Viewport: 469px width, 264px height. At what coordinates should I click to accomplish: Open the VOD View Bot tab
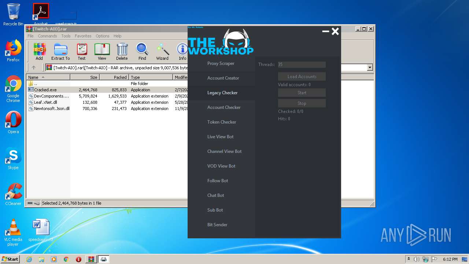(x=221, y=166)
